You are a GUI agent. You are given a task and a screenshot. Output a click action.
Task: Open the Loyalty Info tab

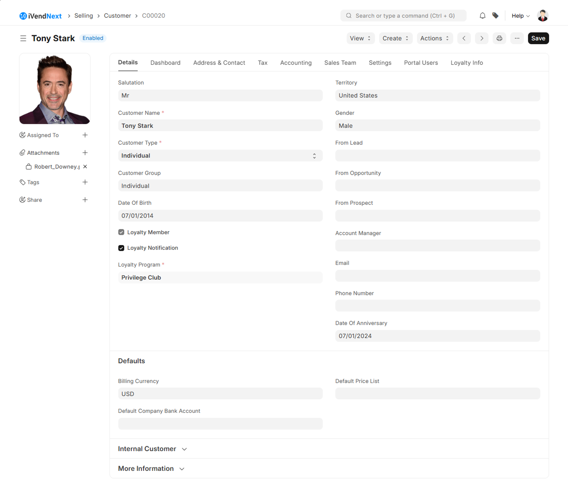point(467,62)
